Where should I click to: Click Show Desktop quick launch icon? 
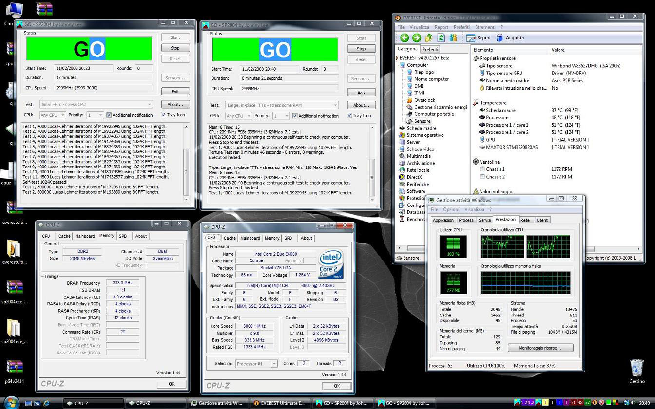point(28,403)
